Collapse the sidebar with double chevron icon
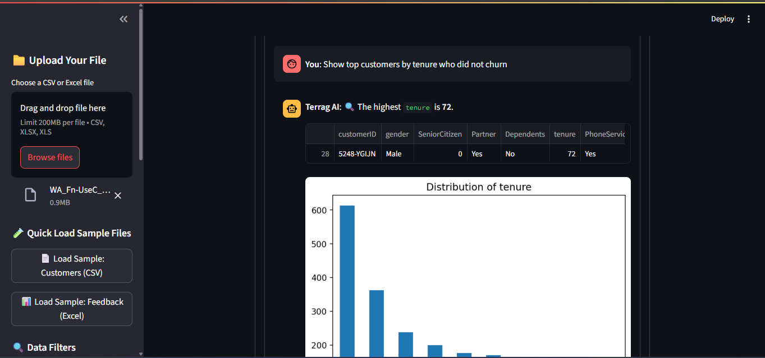Viewport: 765px width, 358px height. [x=123, y=19]
